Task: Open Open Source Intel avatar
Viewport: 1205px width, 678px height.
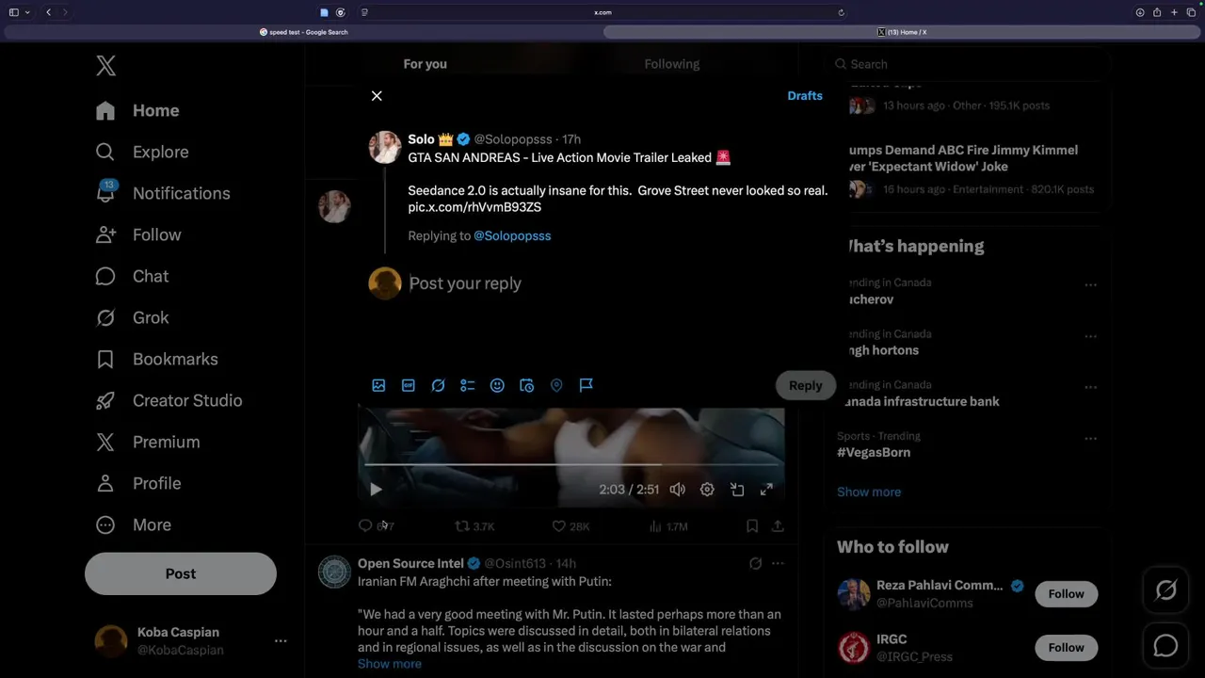Action: pyautogui.click(x=334, y=572)
